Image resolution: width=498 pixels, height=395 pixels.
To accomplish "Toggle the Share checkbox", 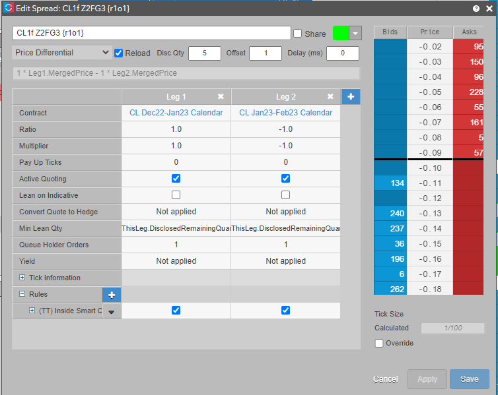I will point(298,34).
